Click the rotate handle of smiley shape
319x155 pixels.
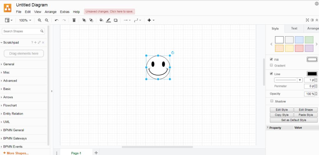[x=173, y=53]
